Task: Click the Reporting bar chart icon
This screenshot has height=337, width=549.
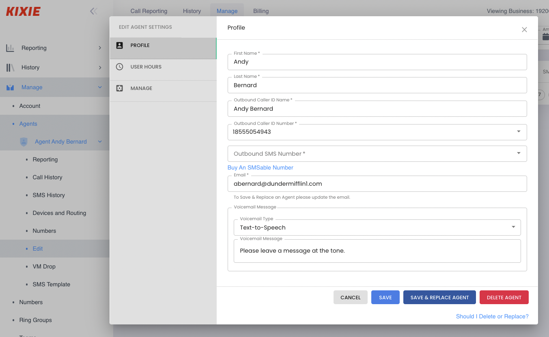Action: (x=10, y=48)
